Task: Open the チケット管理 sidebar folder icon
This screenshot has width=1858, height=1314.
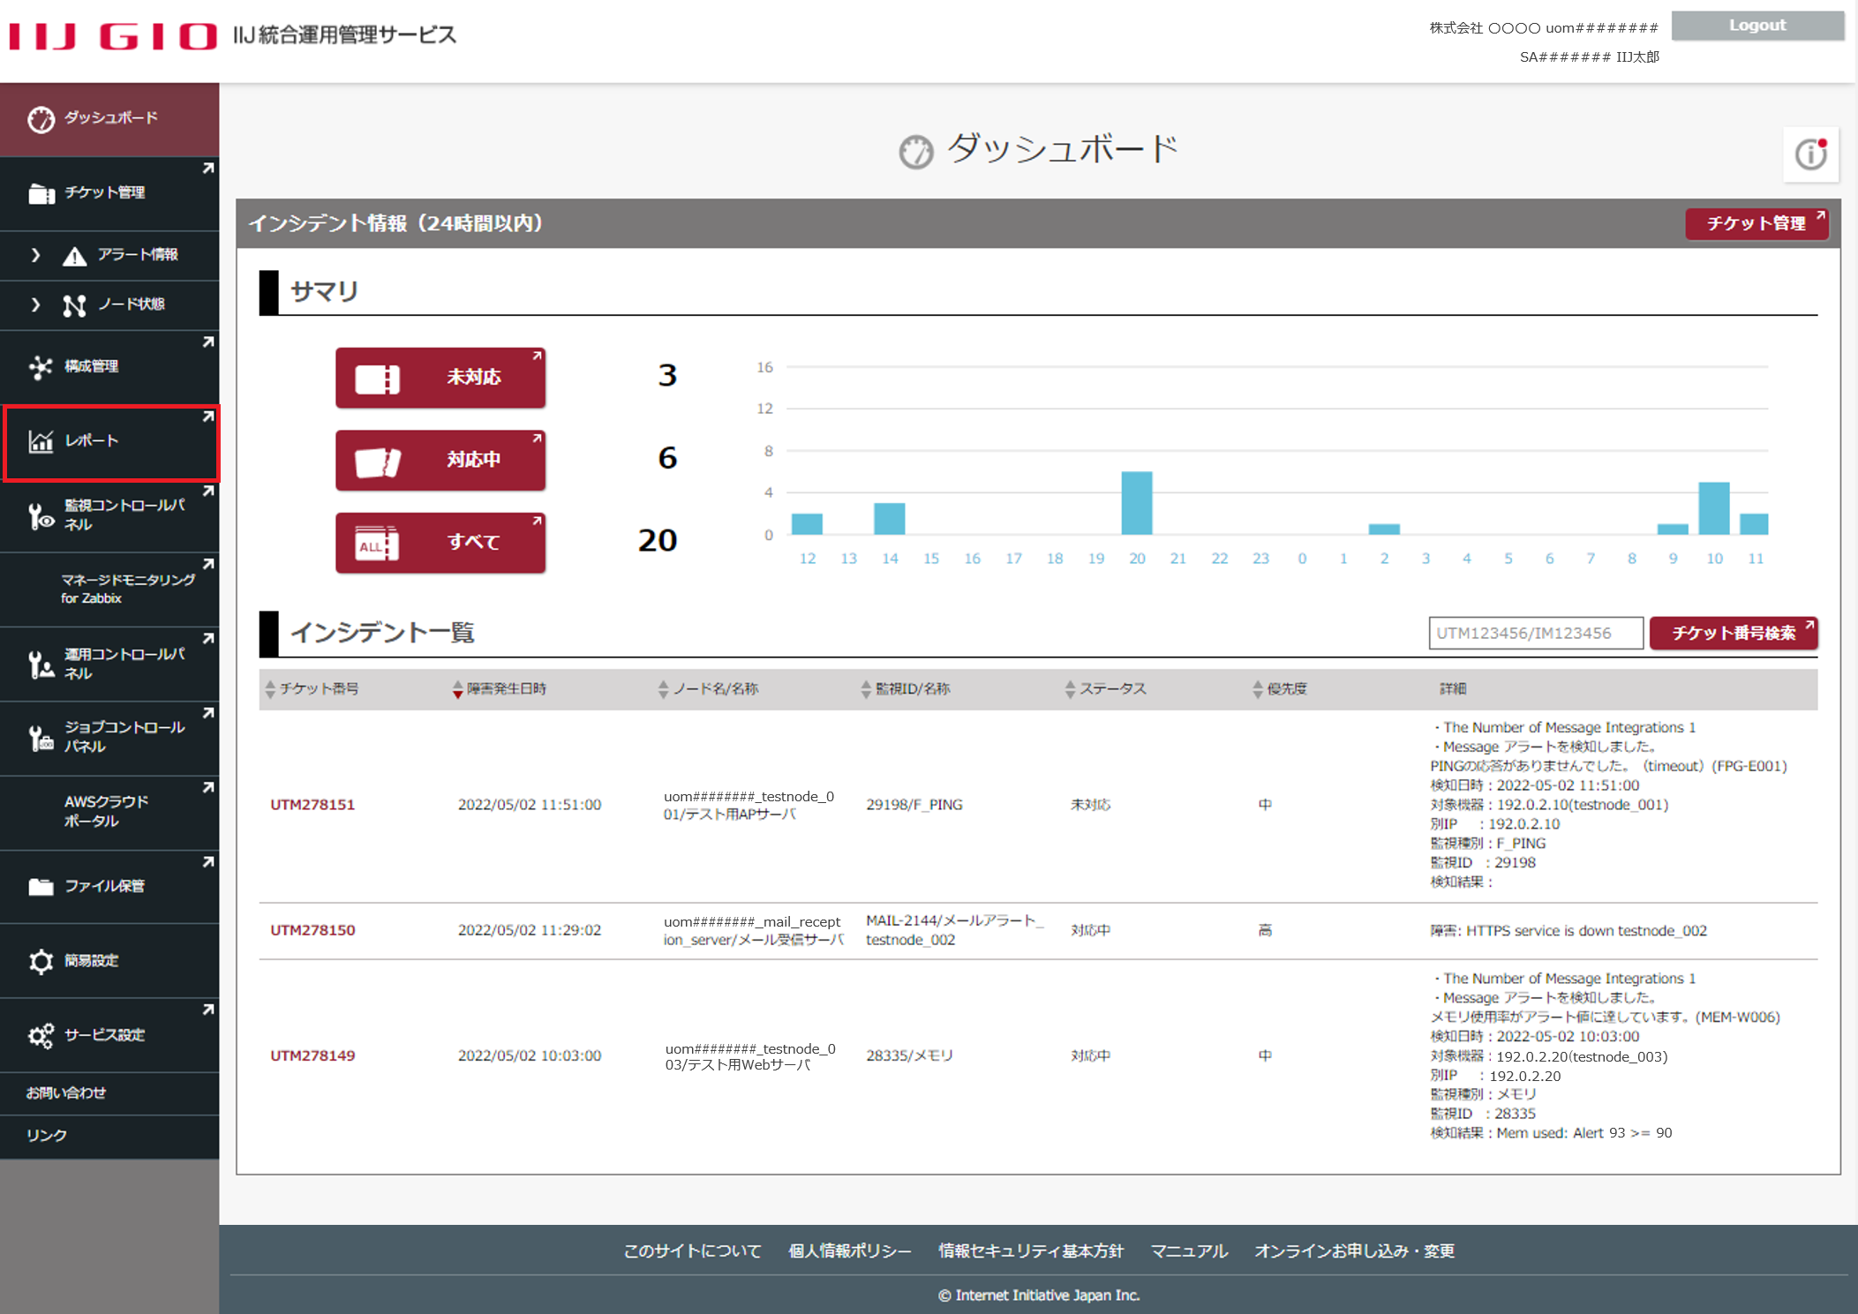Action: 41,193
